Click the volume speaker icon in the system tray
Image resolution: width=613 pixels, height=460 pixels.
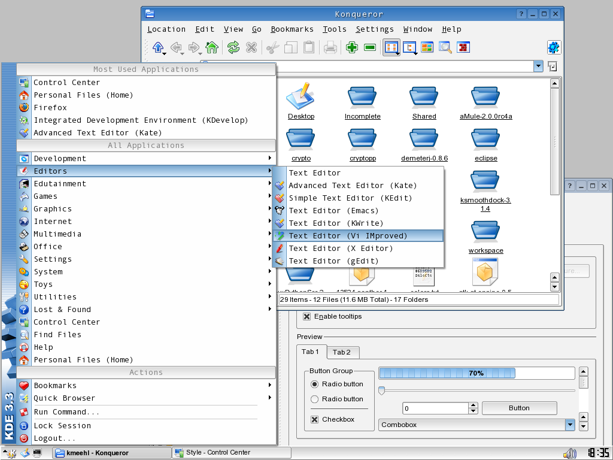pyautogui.click(x=570, y=453)
